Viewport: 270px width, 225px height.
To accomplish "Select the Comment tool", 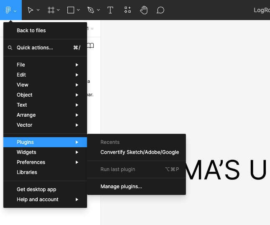I will click(x=160, y=10).
